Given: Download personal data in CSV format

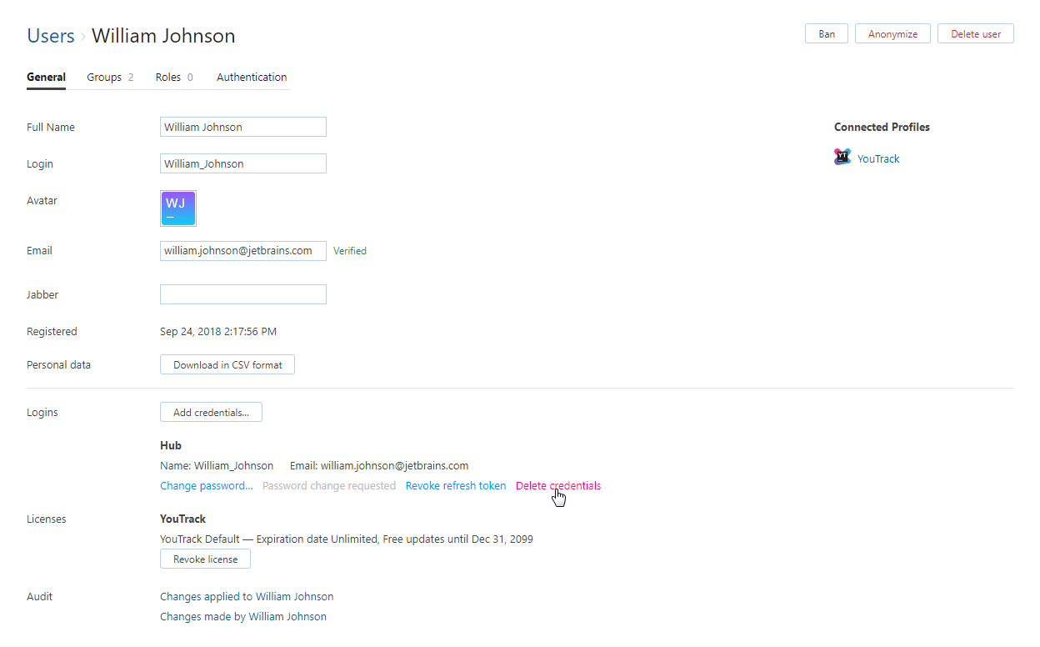Looking at the screenshot, I should (x=227, y=365).
